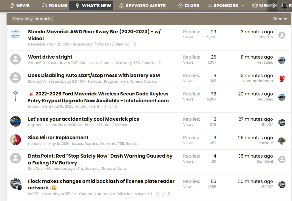
Task: Click drgracr1's blue car avatar
Action: [16, 121]
